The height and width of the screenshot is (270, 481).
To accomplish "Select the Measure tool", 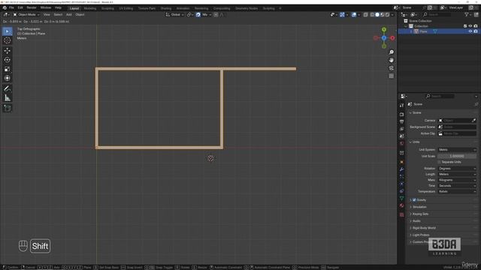I will coord(8,98).
